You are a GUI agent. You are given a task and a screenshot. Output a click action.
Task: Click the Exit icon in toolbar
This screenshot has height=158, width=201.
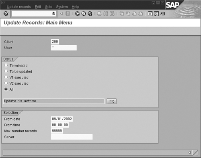(x=84, y=14)
